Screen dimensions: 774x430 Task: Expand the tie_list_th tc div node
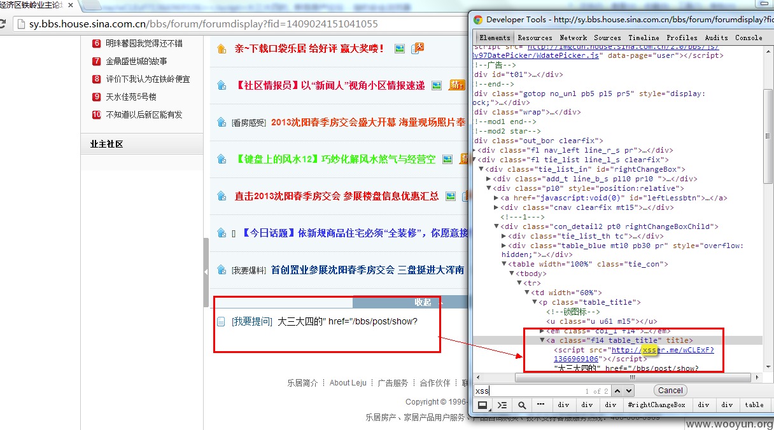click(x=504, y=236)
